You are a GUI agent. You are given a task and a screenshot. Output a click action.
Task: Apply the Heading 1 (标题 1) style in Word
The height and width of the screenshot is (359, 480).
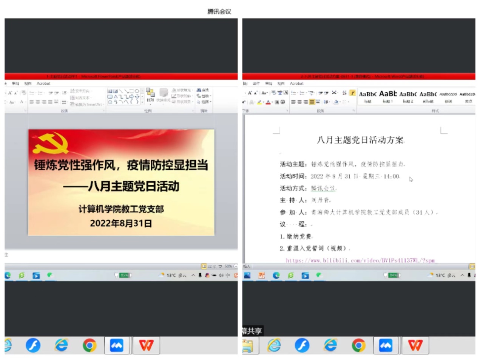[388, 96]
